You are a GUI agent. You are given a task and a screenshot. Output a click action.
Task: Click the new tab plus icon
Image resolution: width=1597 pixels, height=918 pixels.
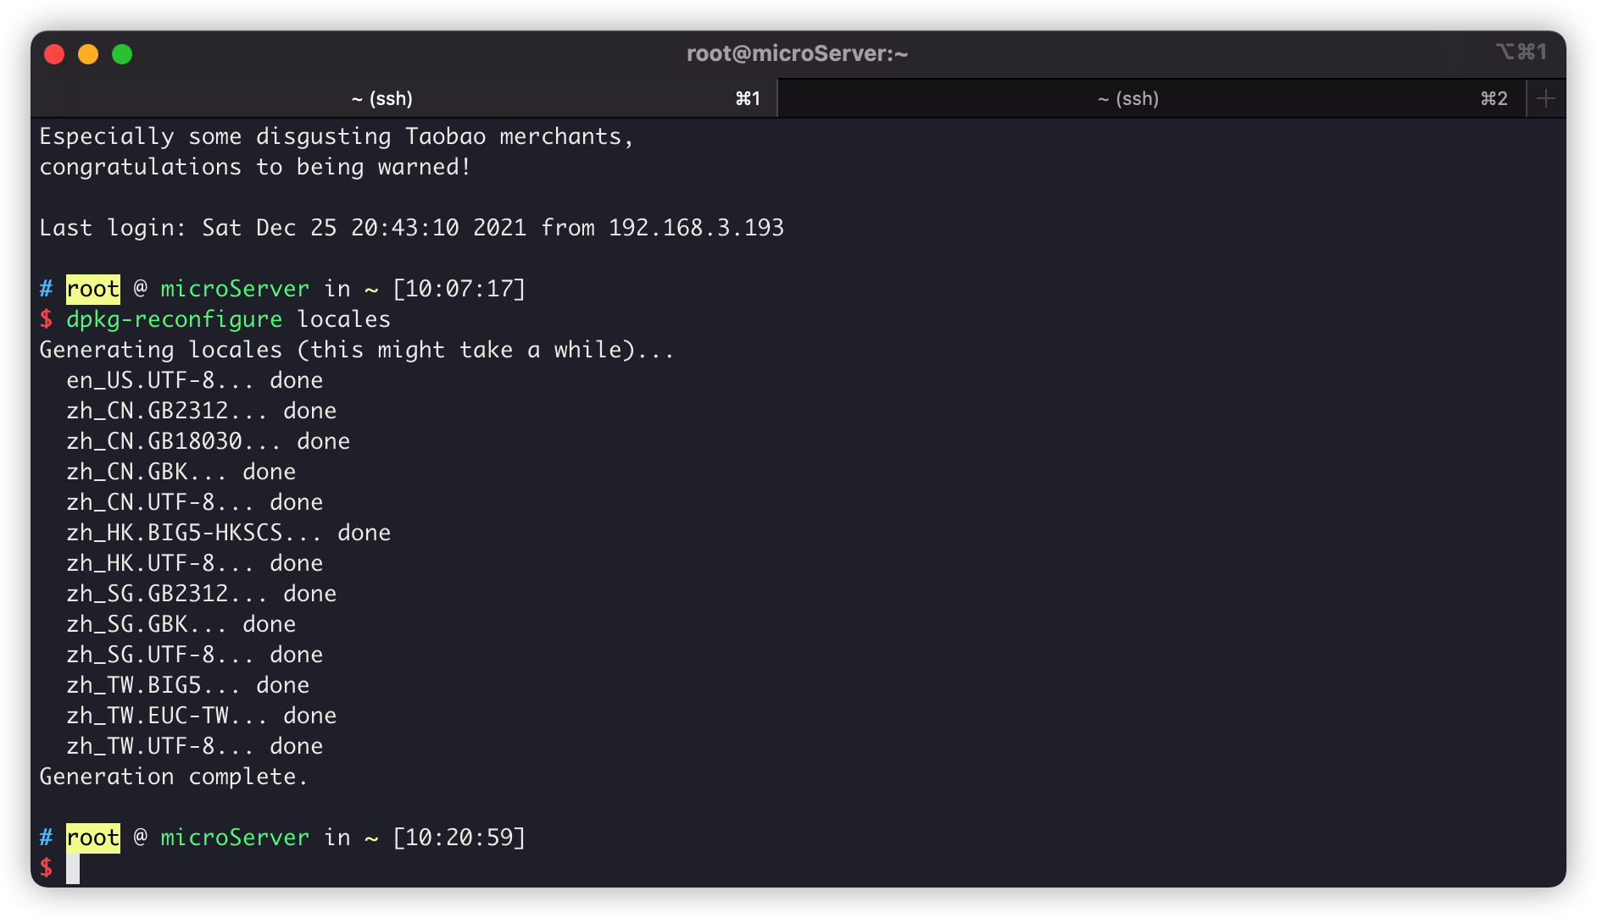click(1546, 98)
